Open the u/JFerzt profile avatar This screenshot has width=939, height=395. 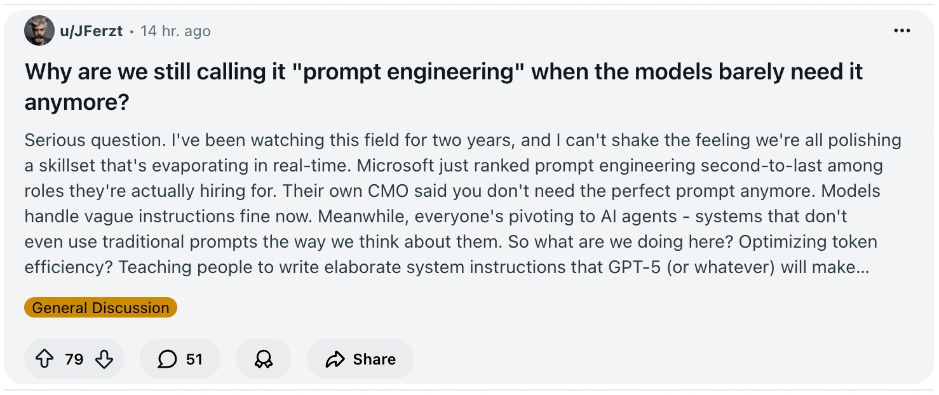point(39,31)
